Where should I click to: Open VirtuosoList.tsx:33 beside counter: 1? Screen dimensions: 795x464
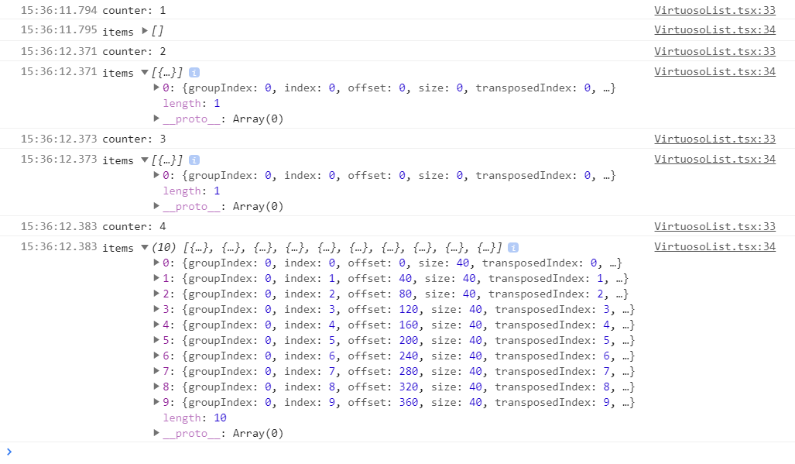click(x=714, y=10)
